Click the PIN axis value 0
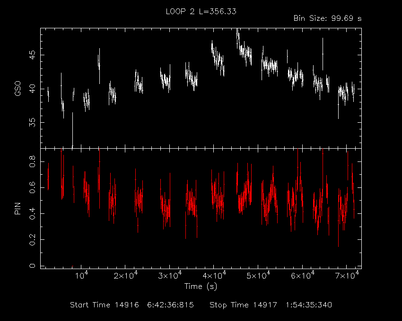This screenshot has height=321, width=402. click(x=32, y=266)
